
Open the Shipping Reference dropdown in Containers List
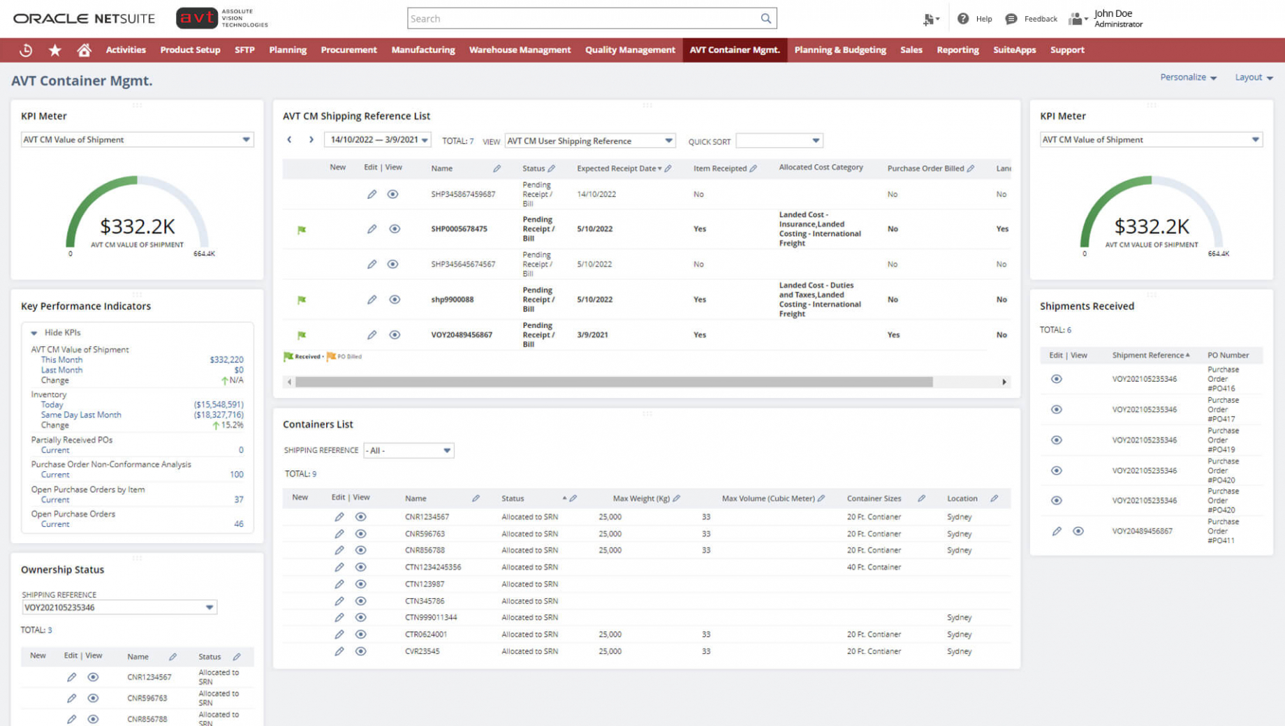(x=446, y=450)
